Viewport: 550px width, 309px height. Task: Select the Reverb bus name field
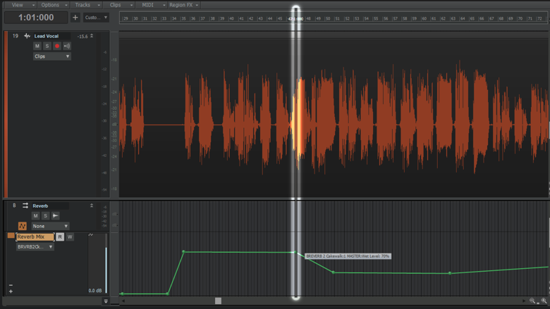click(50, 206)
